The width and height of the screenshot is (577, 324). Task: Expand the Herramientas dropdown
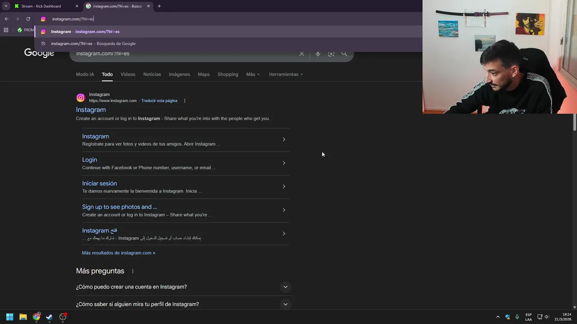[x=286, y=74]
